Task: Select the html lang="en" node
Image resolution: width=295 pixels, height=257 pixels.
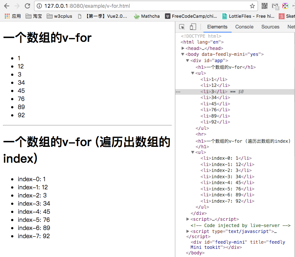Action: click(x=202, y=42)
